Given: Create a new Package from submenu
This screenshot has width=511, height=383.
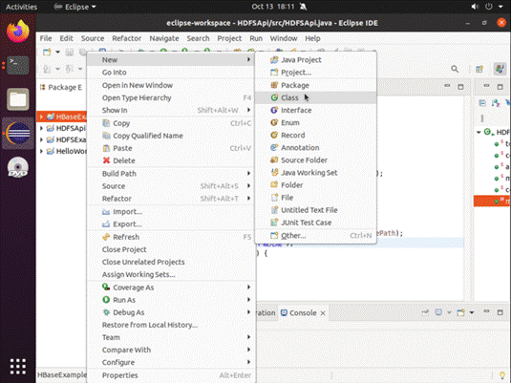Looking at the screenshot, I should click(315, 85).
